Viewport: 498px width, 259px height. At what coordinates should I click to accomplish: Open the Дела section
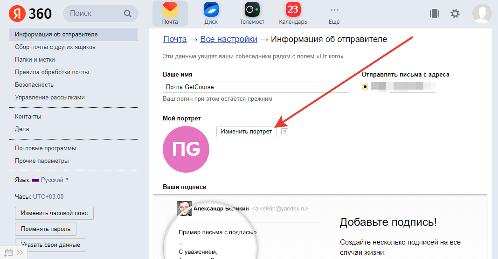pyautogui.click(x=22, y=129)
